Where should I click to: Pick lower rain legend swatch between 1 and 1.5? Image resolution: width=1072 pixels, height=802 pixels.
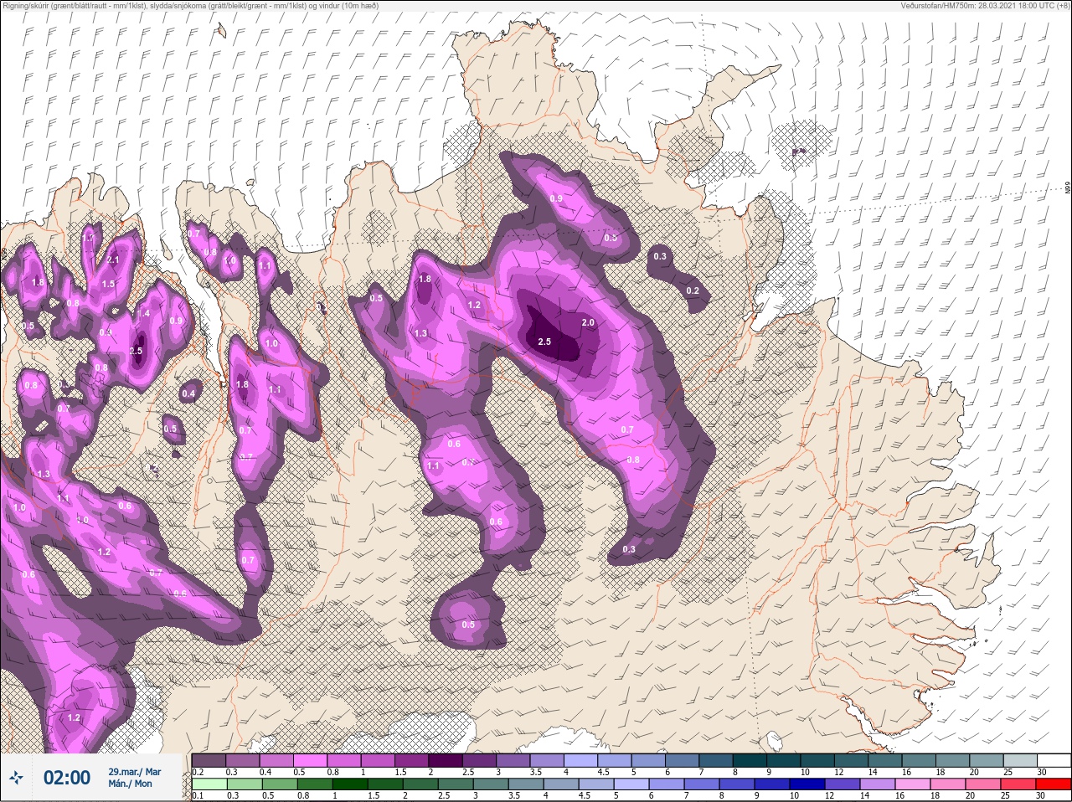350,784
